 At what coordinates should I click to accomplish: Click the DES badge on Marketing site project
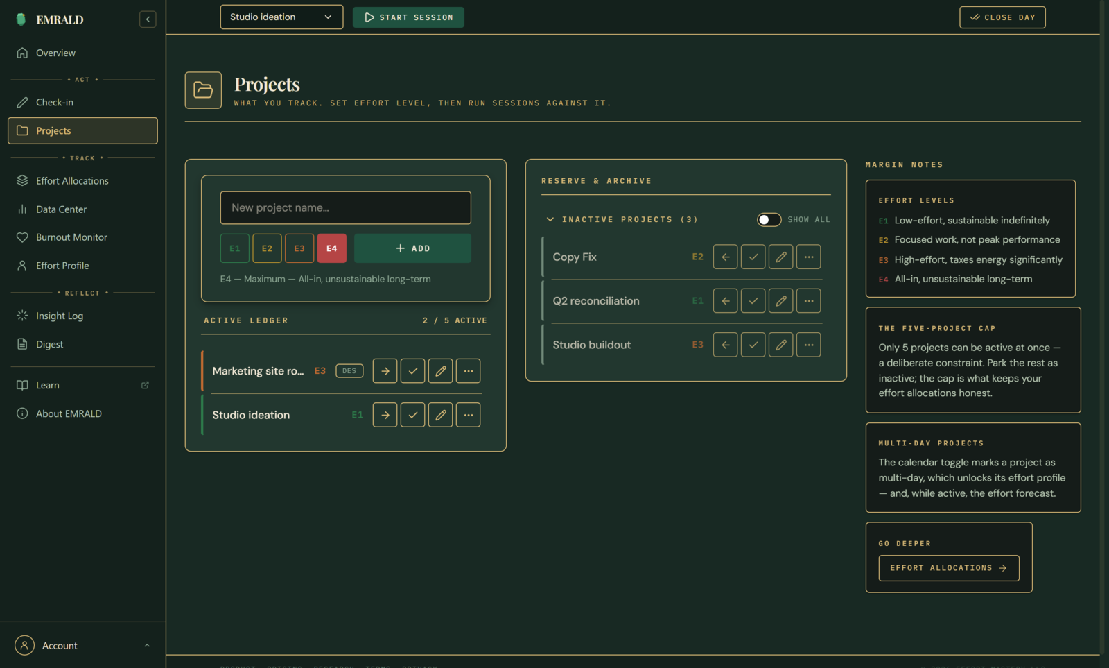349,371
